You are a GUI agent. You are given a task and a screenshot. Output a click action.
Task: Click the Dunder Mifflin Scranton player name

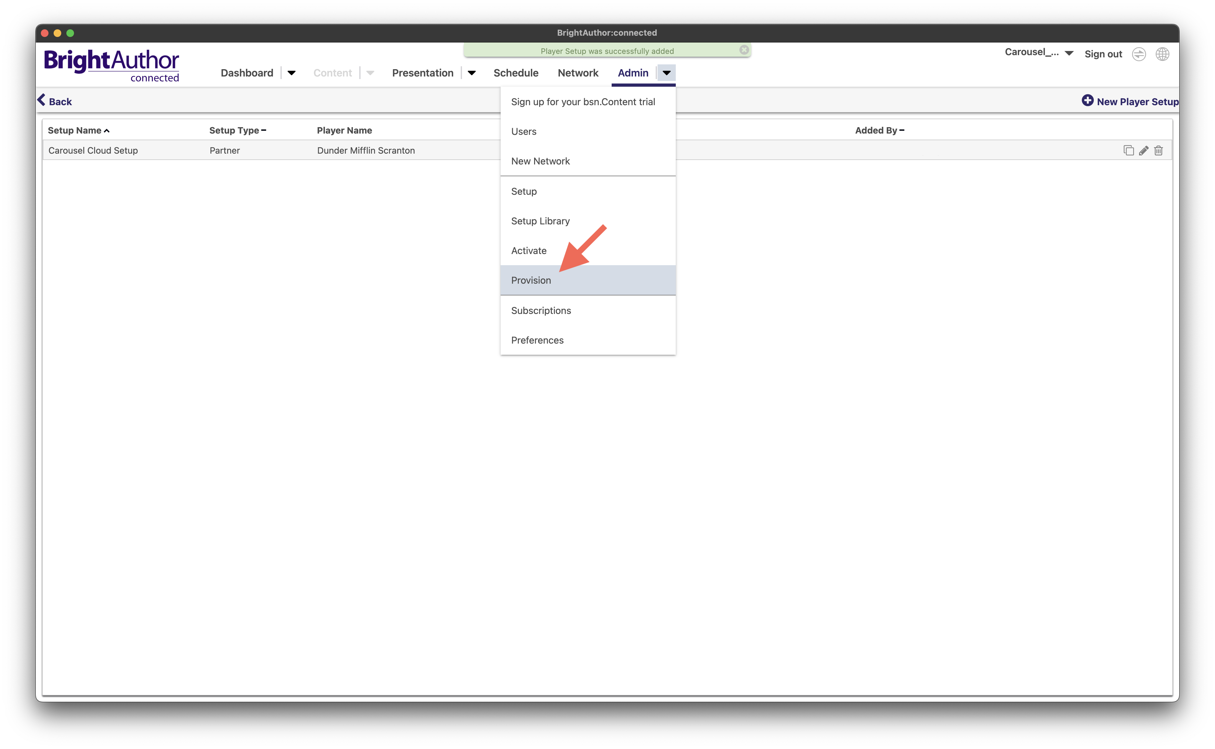click(x=366, y=150)
